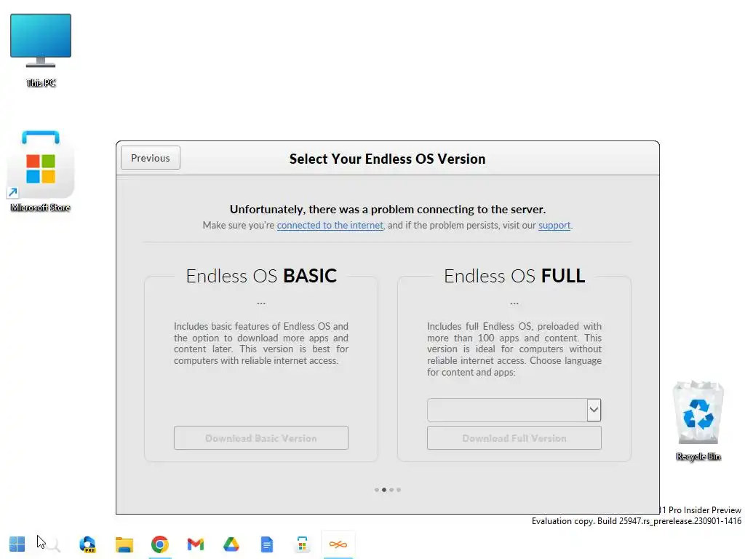Image resolution: width=745 pixels, height=559 pixels.
Task: Follow the 'connected to the internet' link
Action: tap(330, 226)
